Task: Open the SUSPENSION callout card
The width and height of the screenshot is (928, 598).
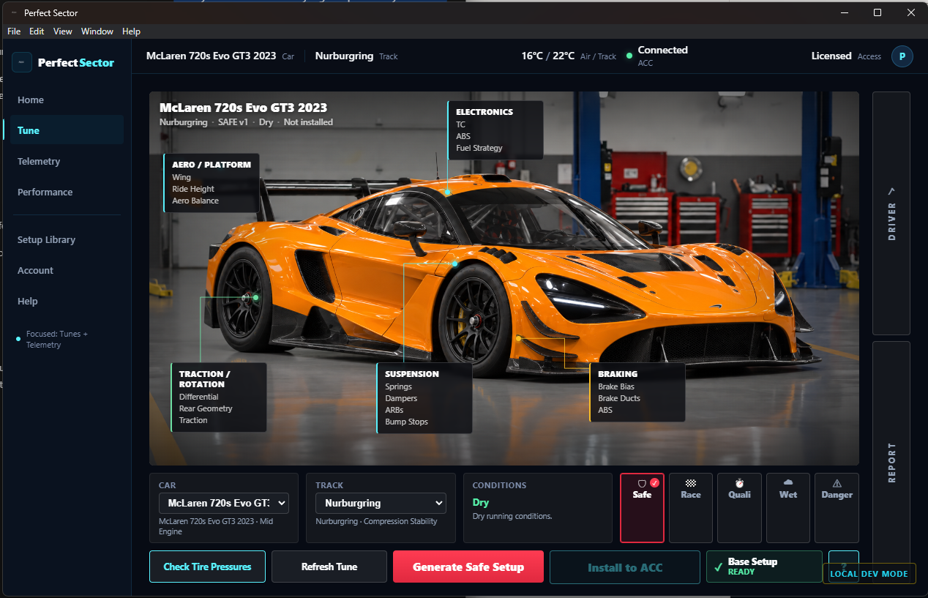Action: pos(424,398)
